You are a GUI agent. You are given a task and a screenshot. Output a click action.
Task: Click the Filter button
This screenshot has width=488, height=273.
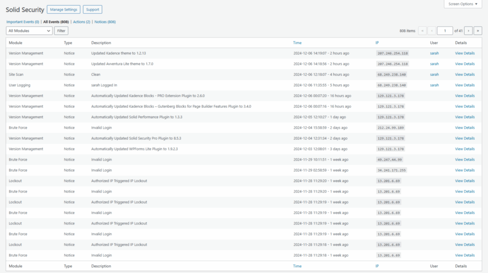pos(61,30)
